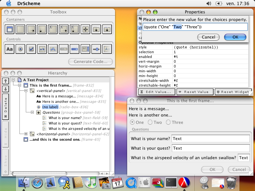
Task: Open the Apple menu
Action: tap(9, 4)
